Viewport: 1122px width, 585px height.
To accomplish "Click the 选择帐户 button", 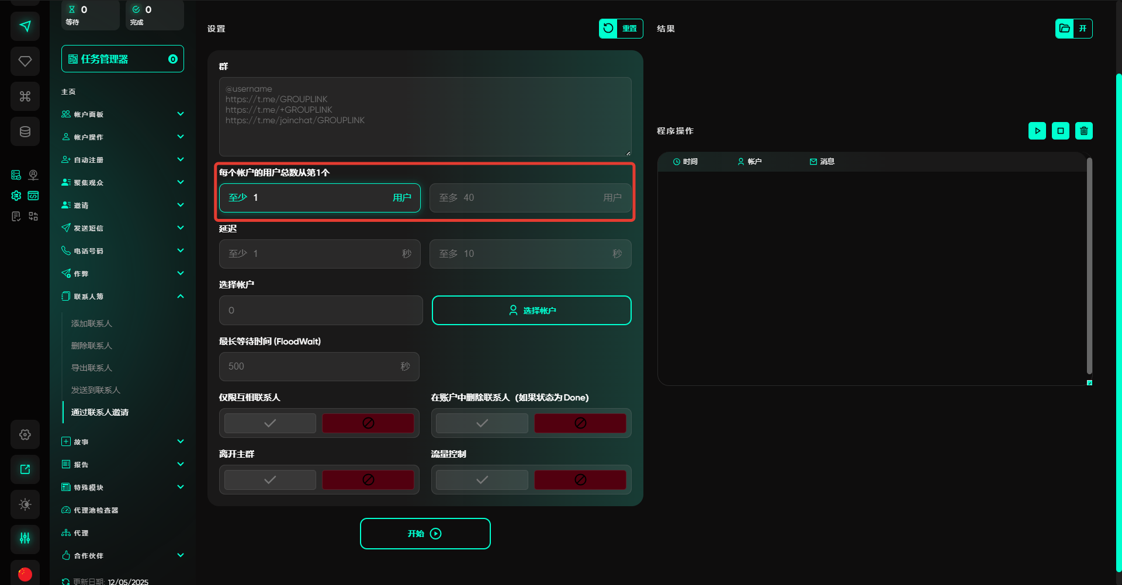I will [531, 311].
